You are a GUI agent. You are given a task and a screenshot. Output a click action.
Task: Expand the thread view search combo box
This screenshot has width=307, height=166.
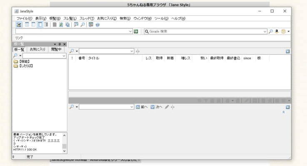click(x=132, y=107)
